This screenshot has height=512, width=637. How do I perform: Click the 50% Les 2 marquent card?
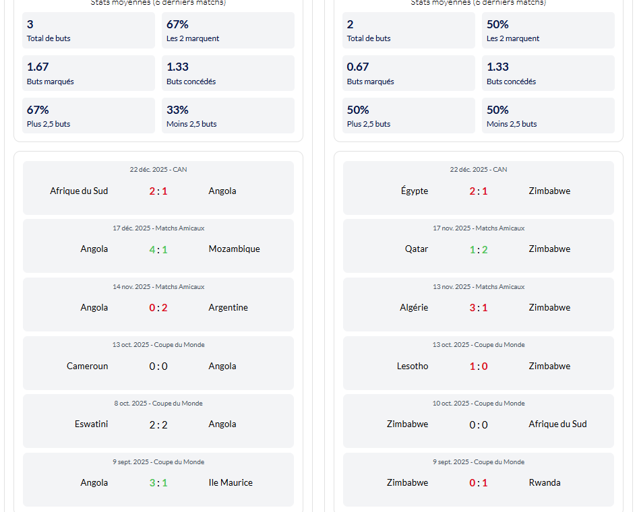tap(548, 30)
